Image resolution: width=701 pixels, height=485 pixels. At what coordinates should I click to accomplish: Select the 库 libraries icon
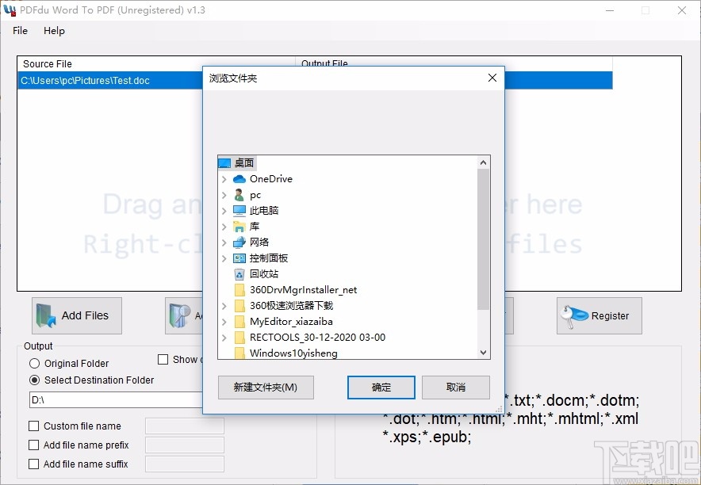pos(239,226)
